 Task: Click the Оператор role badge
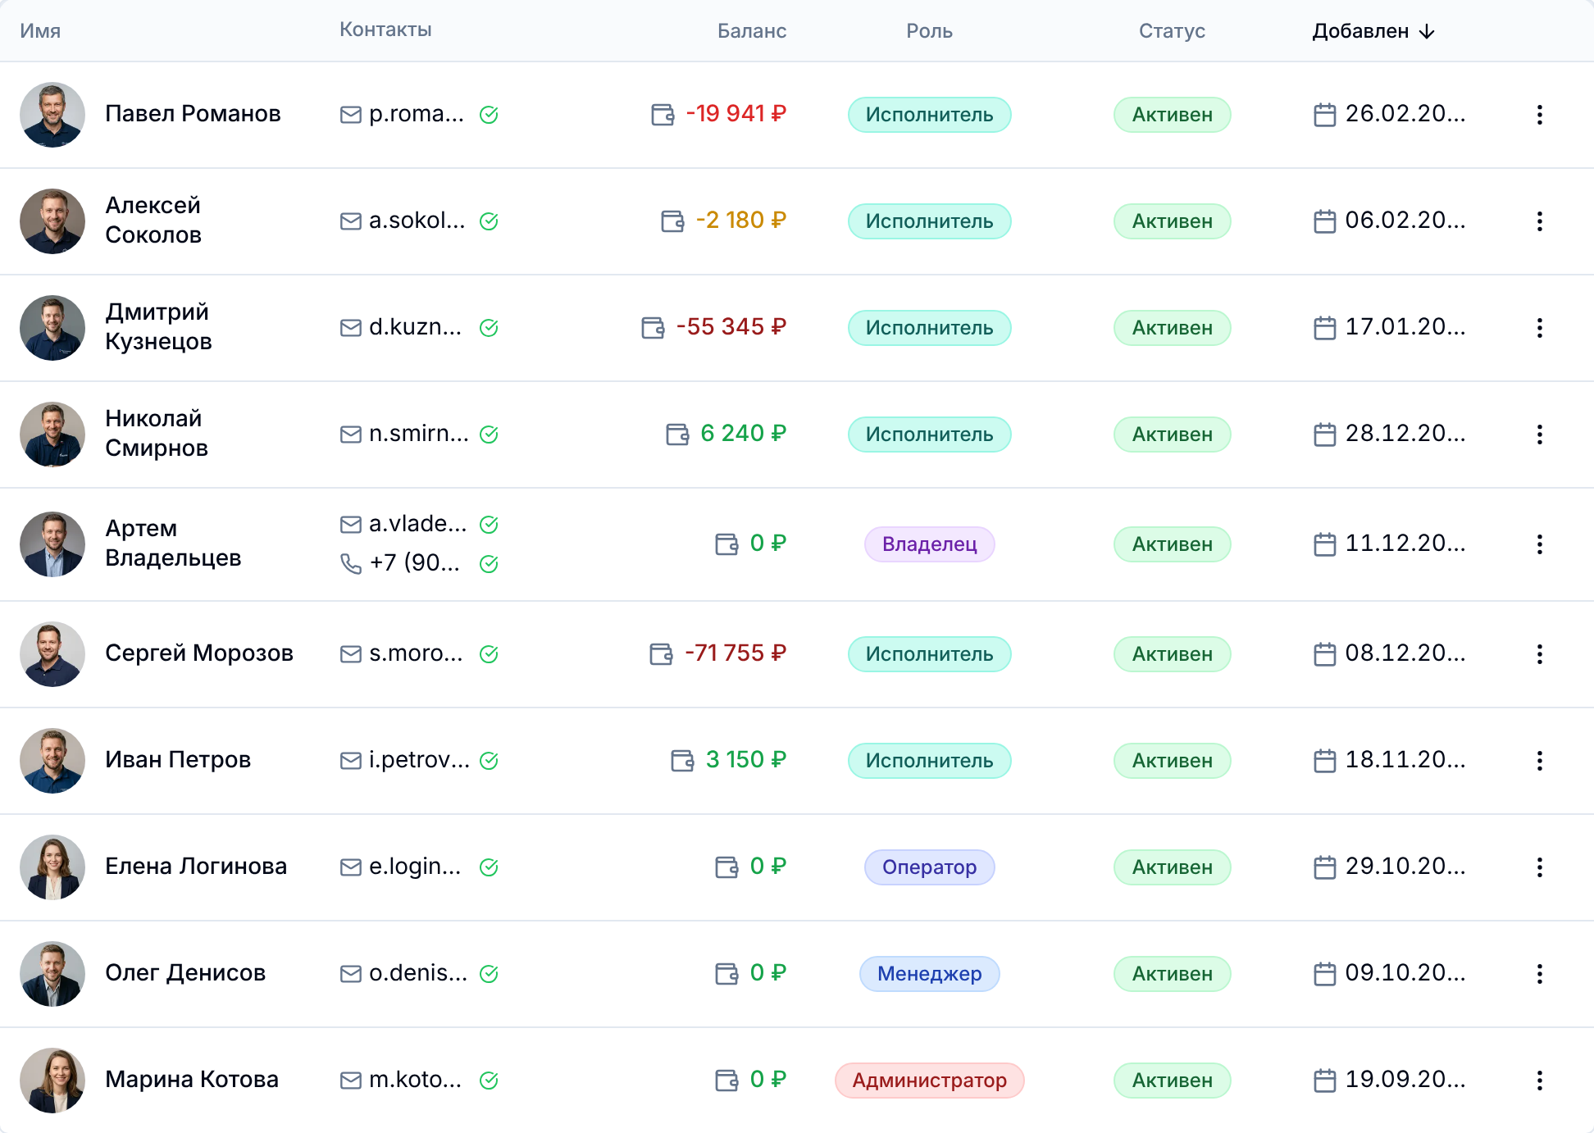[930, 867]
